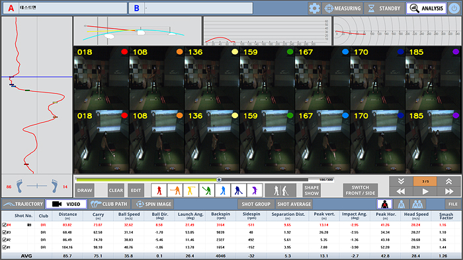Screen dimensions: 463x260
Task: Click the SHOT AVERAGE button
Action: [294, 204]
